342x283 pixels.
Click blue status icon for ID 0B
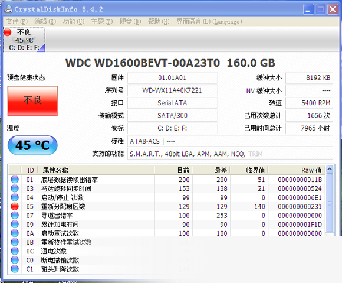pyautogui.click(x=15, y=242)
